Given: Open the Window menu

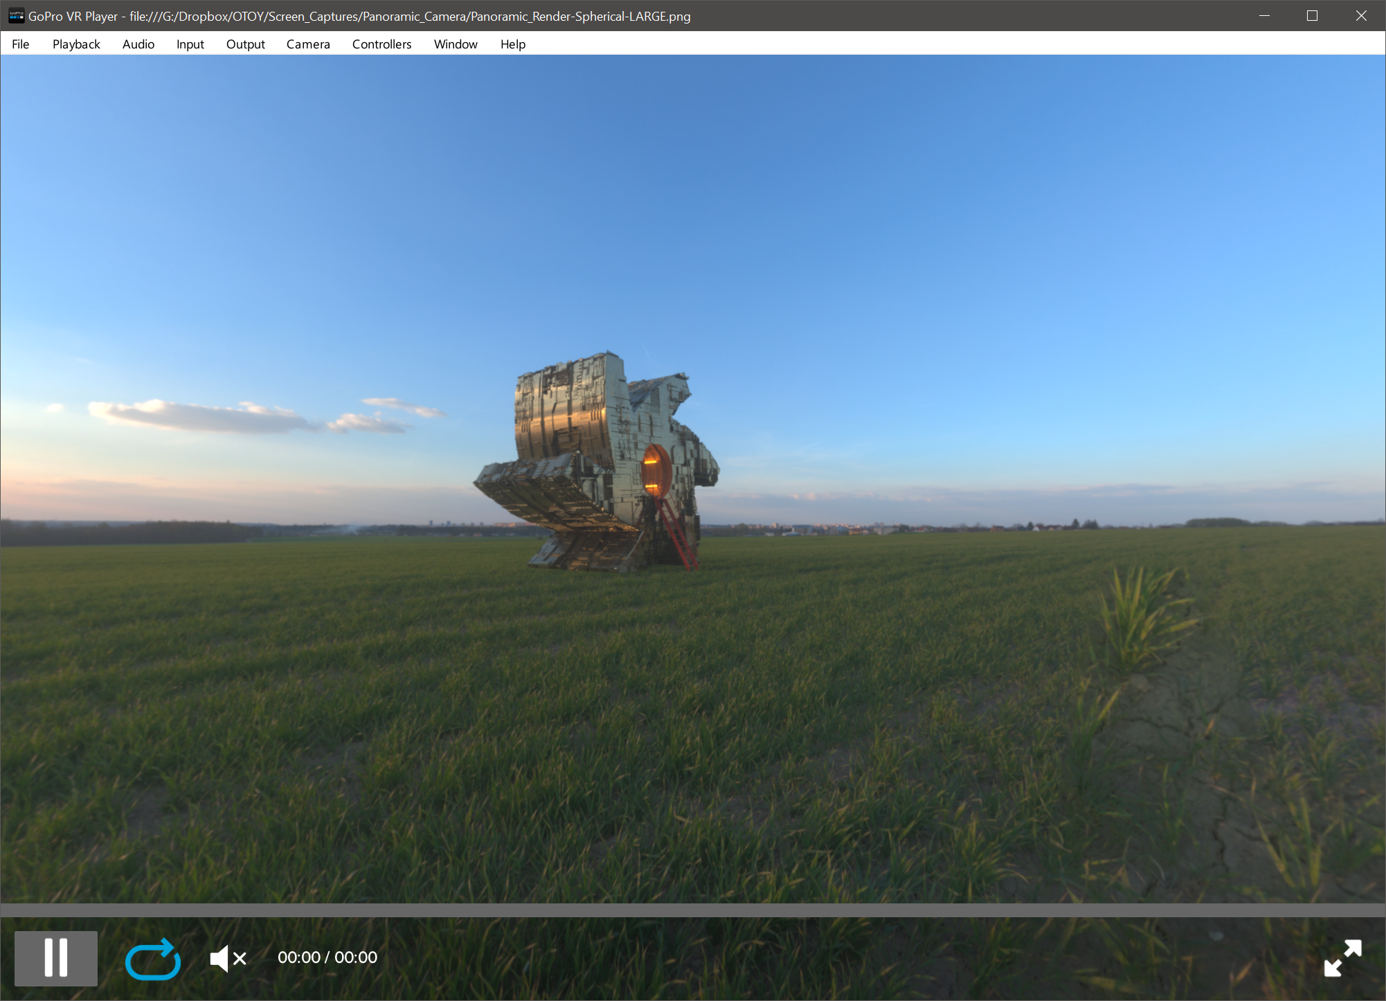Looking at the screenshot, I should point(456,44).
